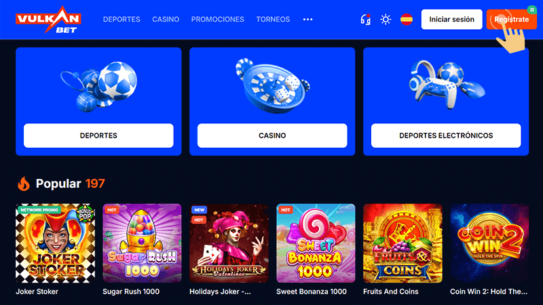Toggle light theme sun icon

[386, 20]
